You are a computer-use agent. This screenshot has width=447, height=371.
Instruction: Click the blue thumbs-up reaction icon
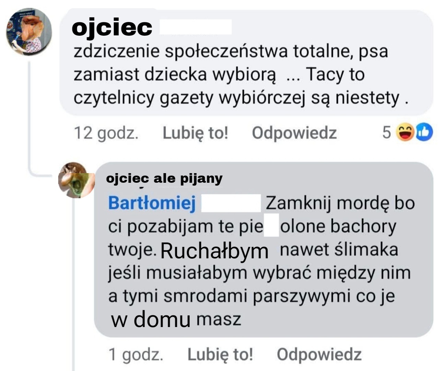(x=424, y=132)
